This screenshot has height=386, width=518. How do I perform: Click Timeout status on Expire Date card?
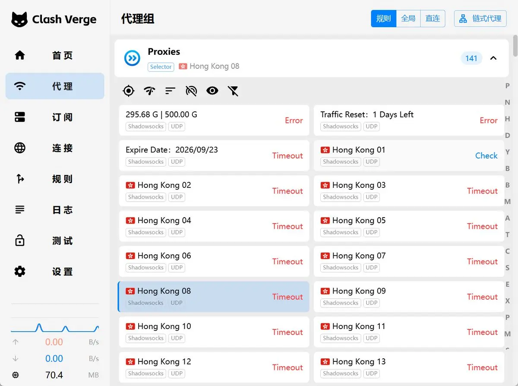click(287, 156)
